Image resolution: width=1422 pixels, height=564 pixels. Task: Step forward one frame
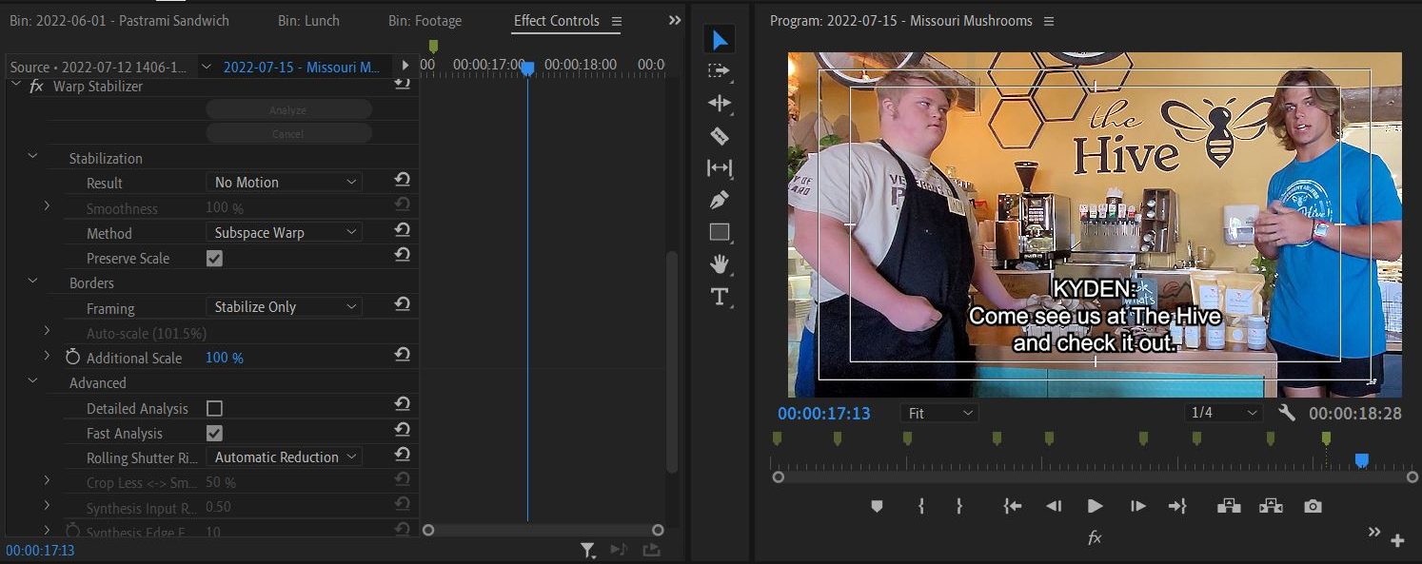(1137, 506)
